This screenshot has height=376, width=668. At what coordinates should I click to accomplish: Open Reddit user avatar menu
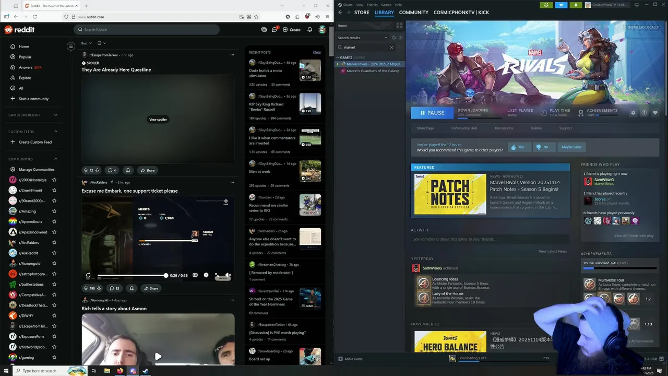pyautogui.click(x=323, y=30)
